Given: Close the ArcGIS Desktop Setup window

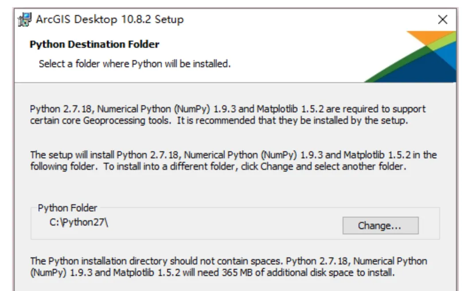Looking at the screenshot, I should [442, 19].
